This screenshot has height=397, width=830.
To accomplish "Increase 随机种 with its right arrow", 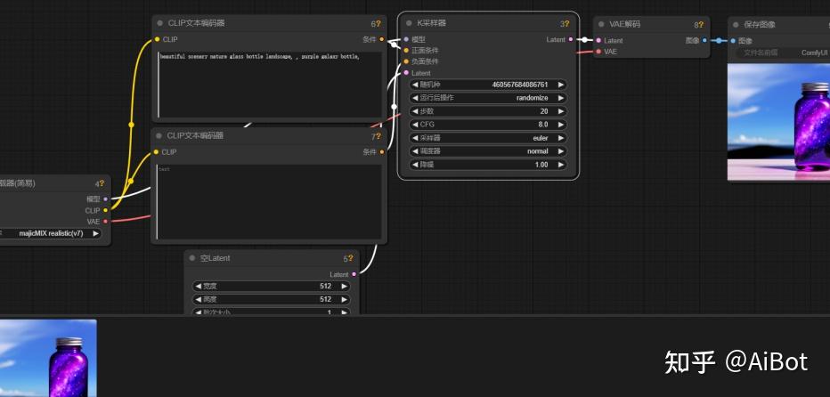I will tap(560, 85).
